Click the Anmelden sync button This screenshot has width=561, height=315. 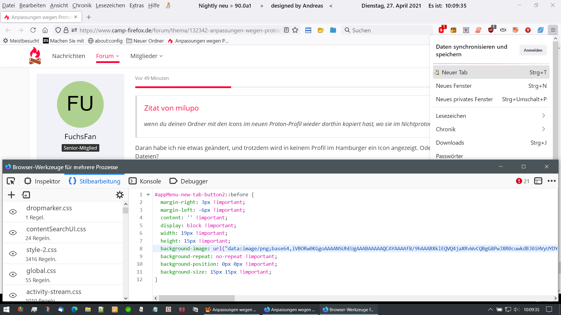[x=533, y=50]
